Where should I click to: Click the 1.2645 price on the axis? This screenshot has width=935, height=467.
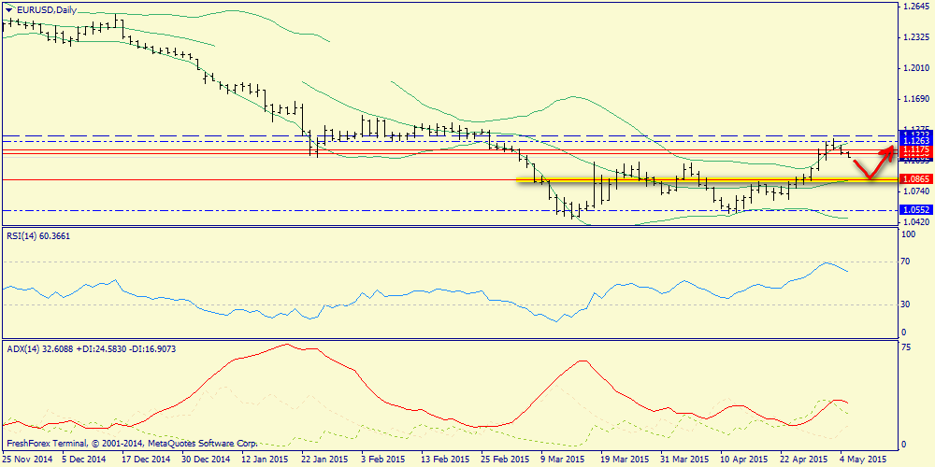coord(914,7)
